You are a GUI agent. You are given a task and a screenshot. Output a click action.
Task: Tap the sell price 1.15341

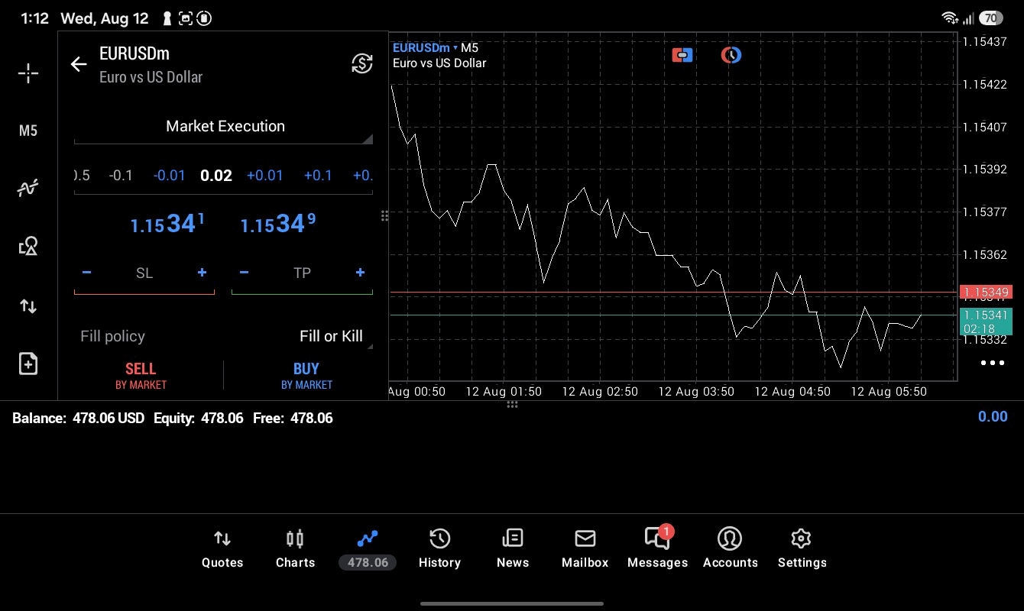tap(167, 224)
